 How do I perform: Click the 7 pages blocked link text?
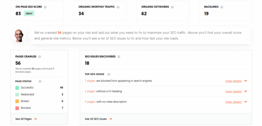[90, 81]
